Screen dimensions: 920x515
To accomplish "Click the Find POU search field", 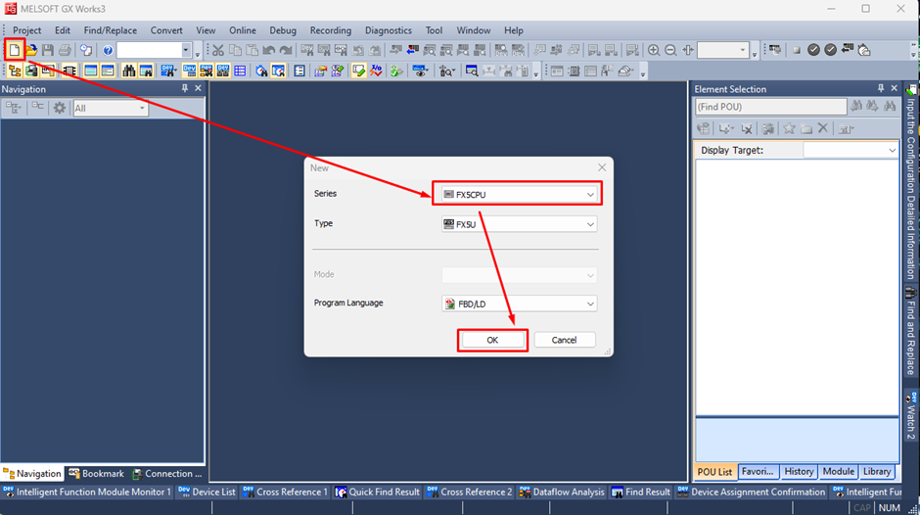I will click(x=771, y=107).
